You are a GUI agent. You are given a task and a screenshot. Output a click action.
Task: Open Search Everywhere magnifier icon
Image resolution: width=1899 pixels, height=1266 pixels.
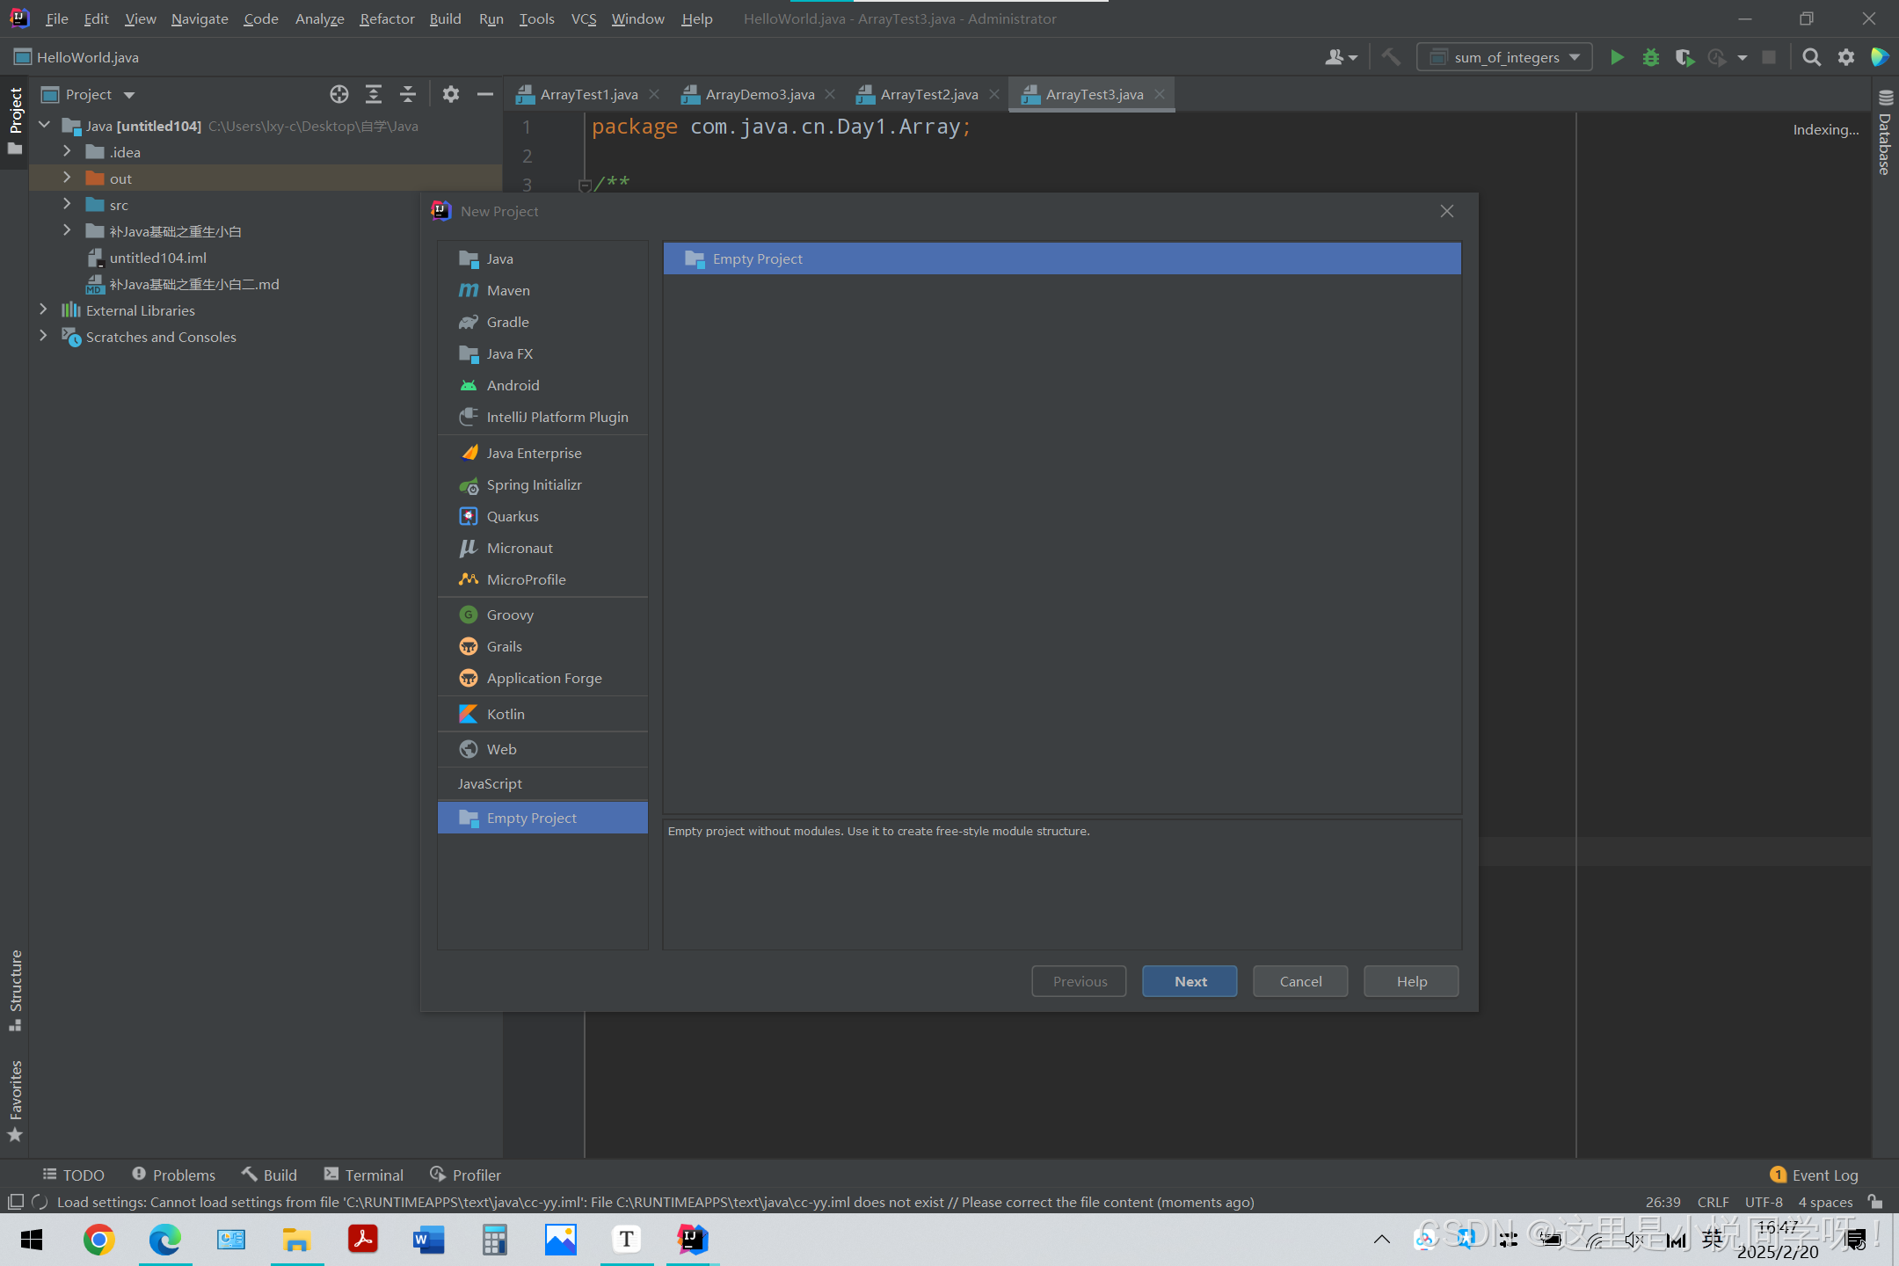[1811, 57]
